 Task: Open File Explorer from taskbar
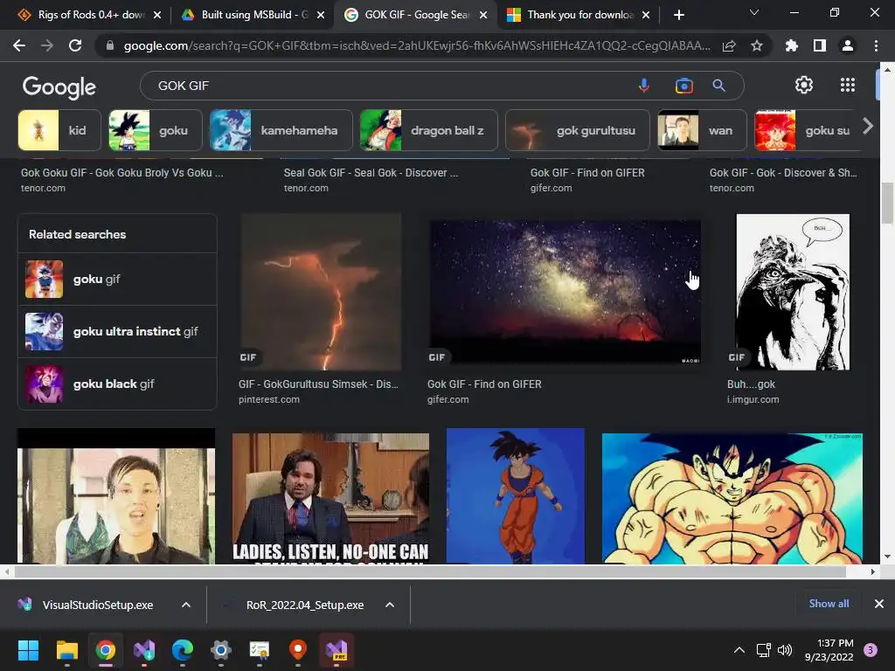click(66, 650)
